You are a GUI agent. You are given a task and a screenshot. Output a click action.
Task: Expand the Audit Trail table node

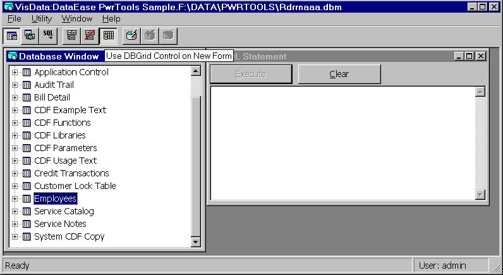(x=15, y=85)
